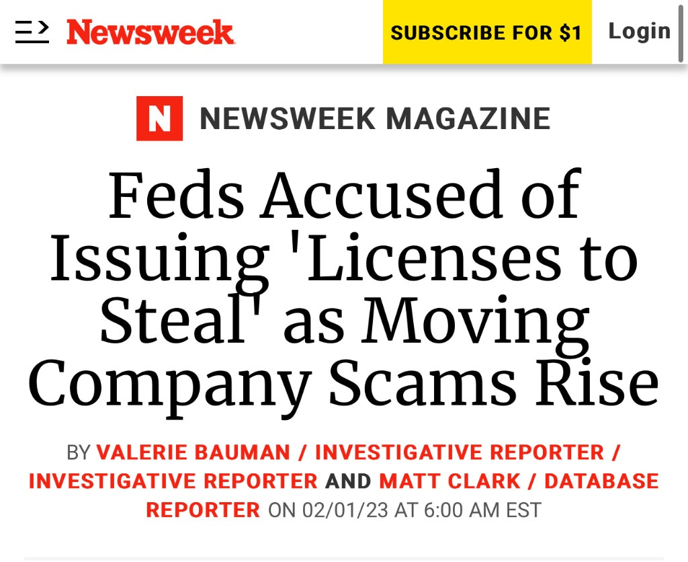This screenshot has width=688, height=562.
Task: Click the 6:00 AM EST timestamp
Action: point(482,510)
